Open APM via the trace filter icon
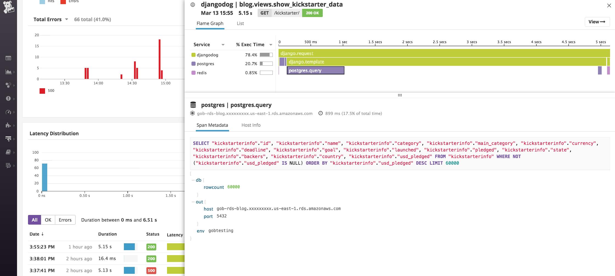 click(x=9, y=139)
